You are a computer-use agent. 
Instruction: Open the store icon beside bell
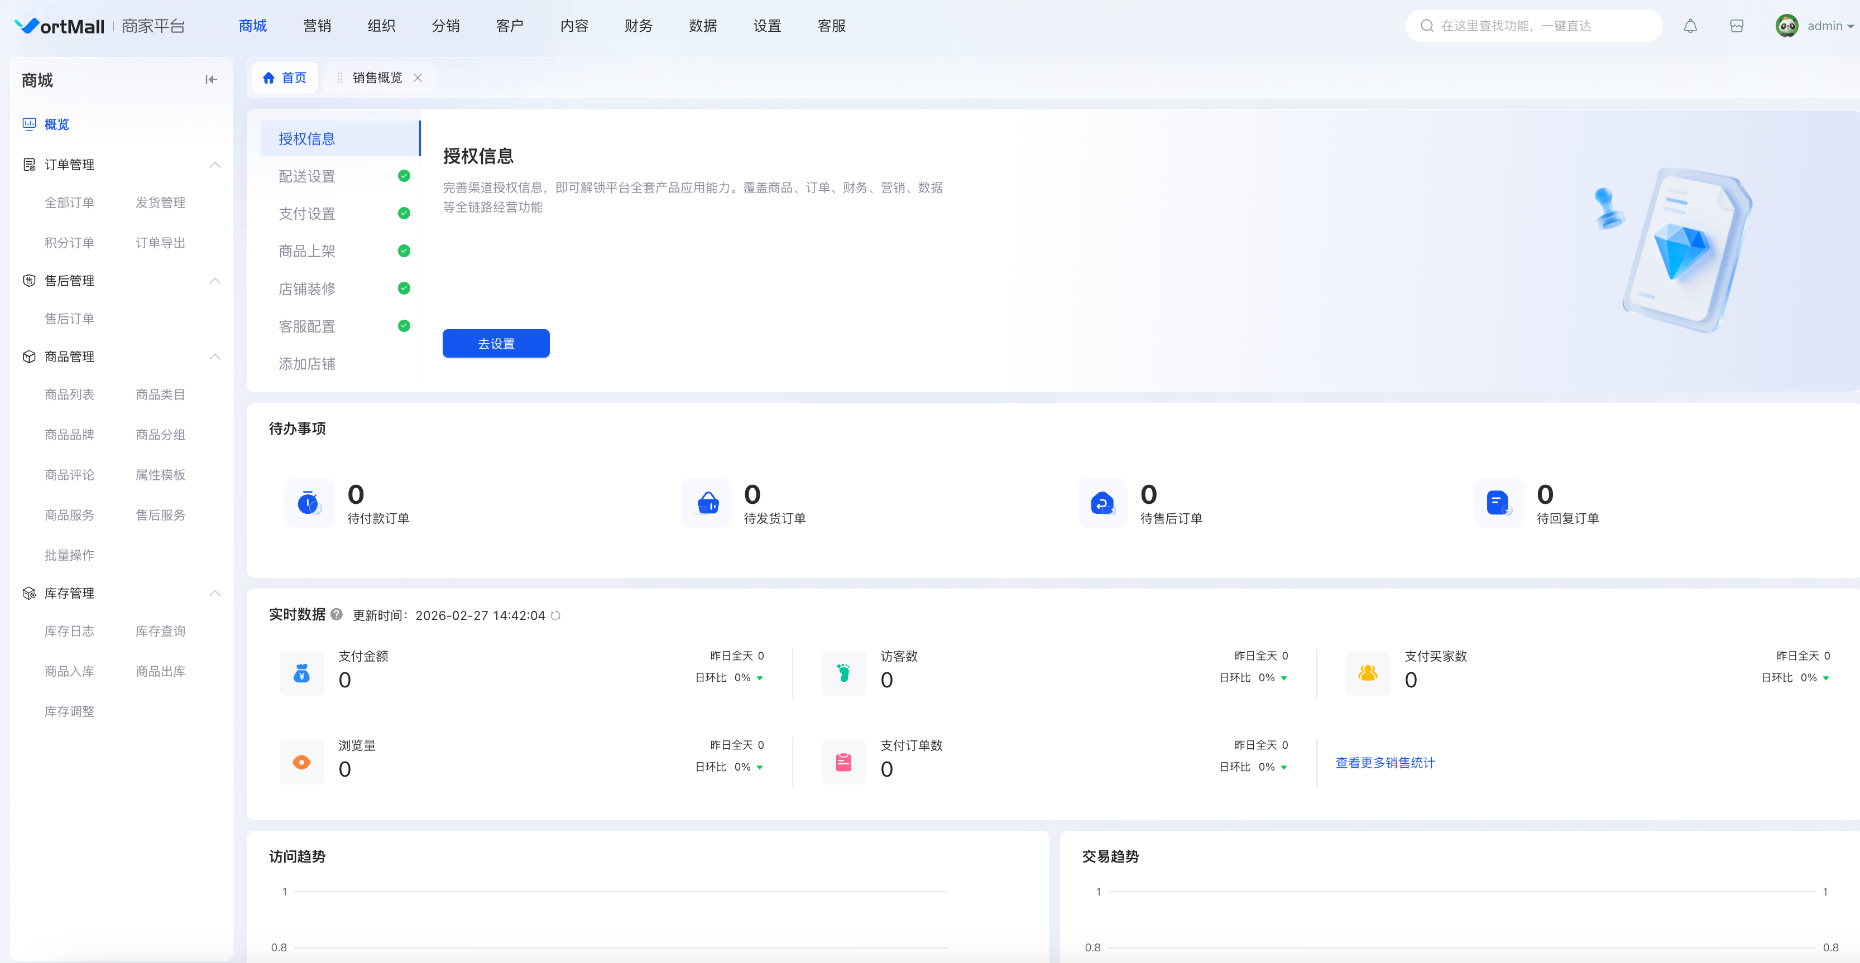pyautogui.click(x=1737, y=27)
